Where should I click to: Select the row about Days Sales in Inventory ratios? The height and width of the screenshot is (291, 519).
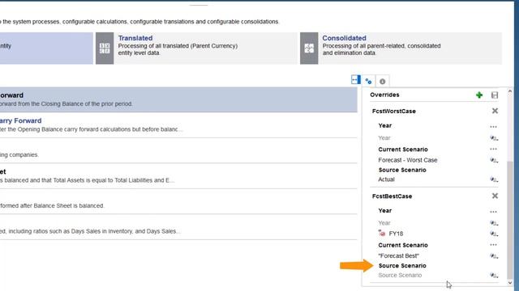pos(178,228)
